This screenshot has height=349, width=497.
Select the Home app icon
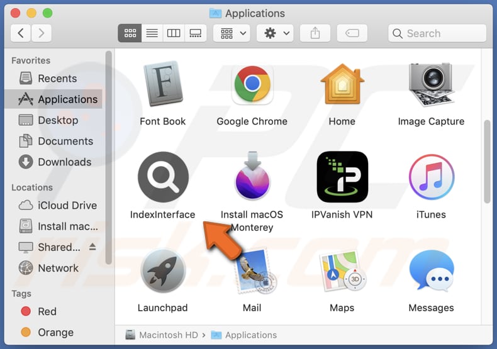[x=342, y=84]
